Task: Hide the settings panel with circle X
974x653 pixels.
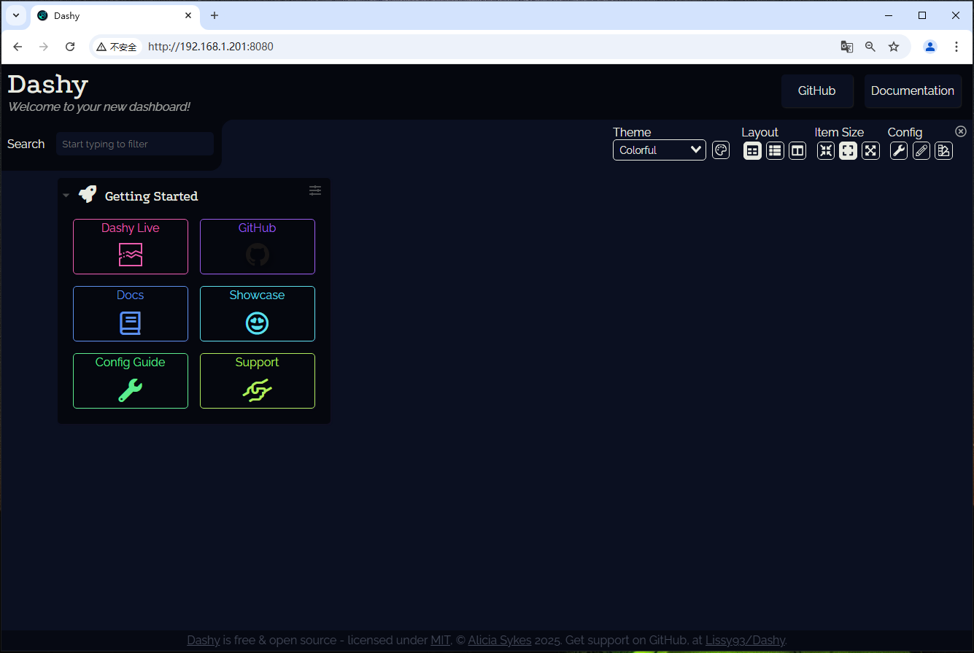Action: point(961,131)
